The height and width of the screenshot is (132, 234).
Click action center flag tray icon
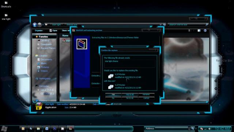[x=201, y=129]
